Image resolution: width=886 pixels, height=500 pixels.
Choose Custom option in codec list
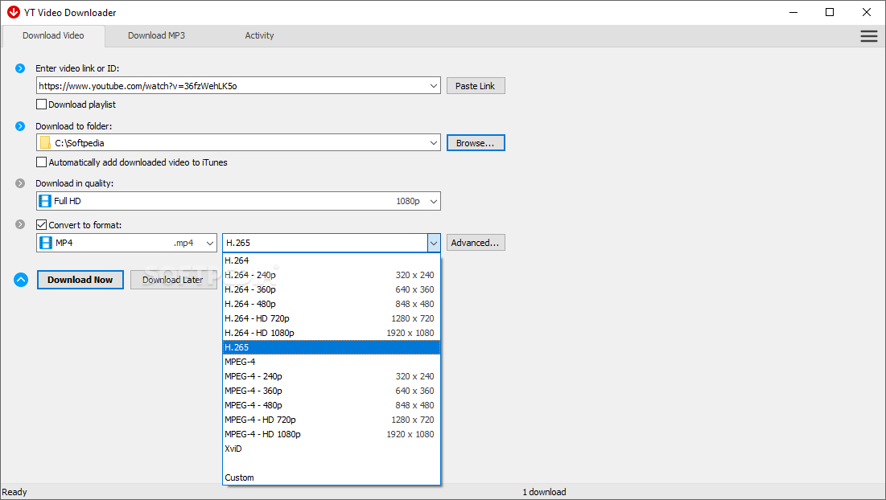click(331, 477)
